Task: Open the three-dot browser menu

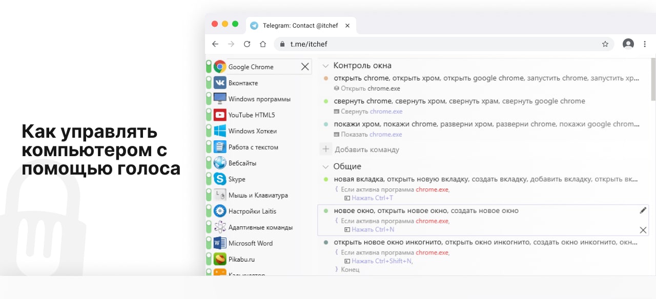Action: point(645,44)
